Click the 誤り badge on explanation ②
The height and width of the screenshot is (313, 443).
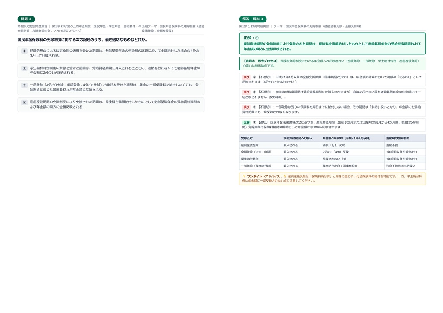pyautogui.click(x=246, y=92)
